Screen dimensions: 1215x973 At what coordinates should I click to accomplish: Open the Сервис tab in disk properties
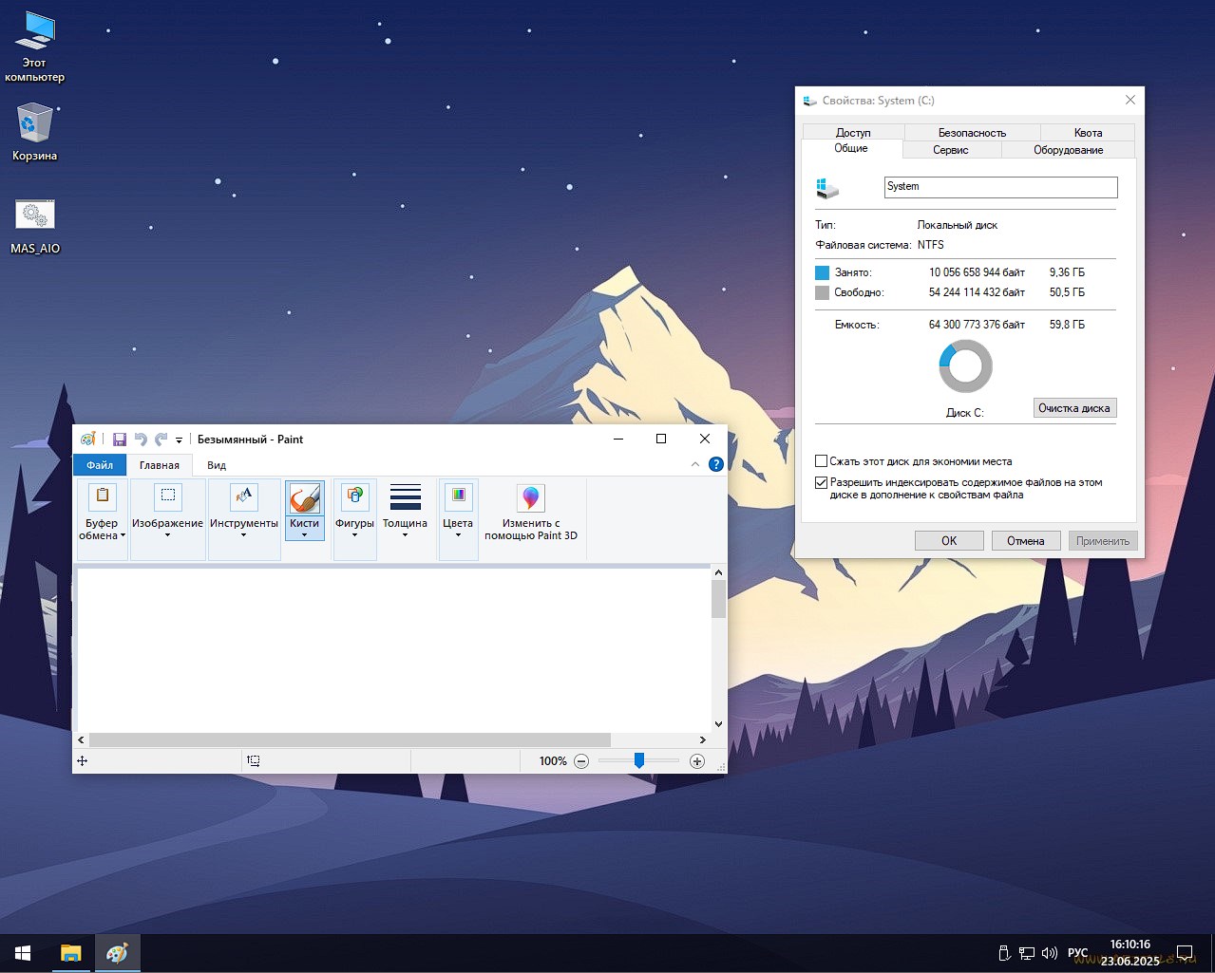(949, 149)
